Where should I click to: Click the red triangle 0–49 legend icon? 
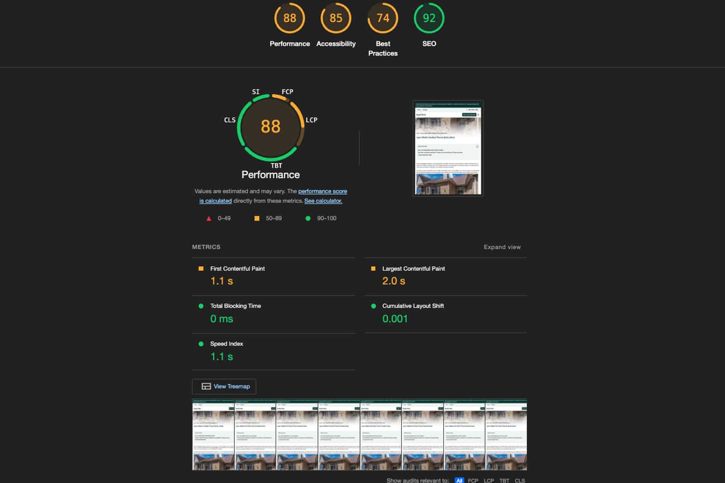(x=209, y=218)
